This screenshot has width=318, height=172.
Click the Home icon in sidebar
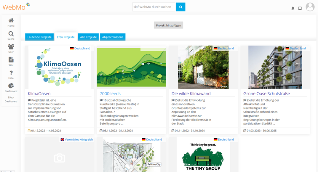tap(11, 20)
